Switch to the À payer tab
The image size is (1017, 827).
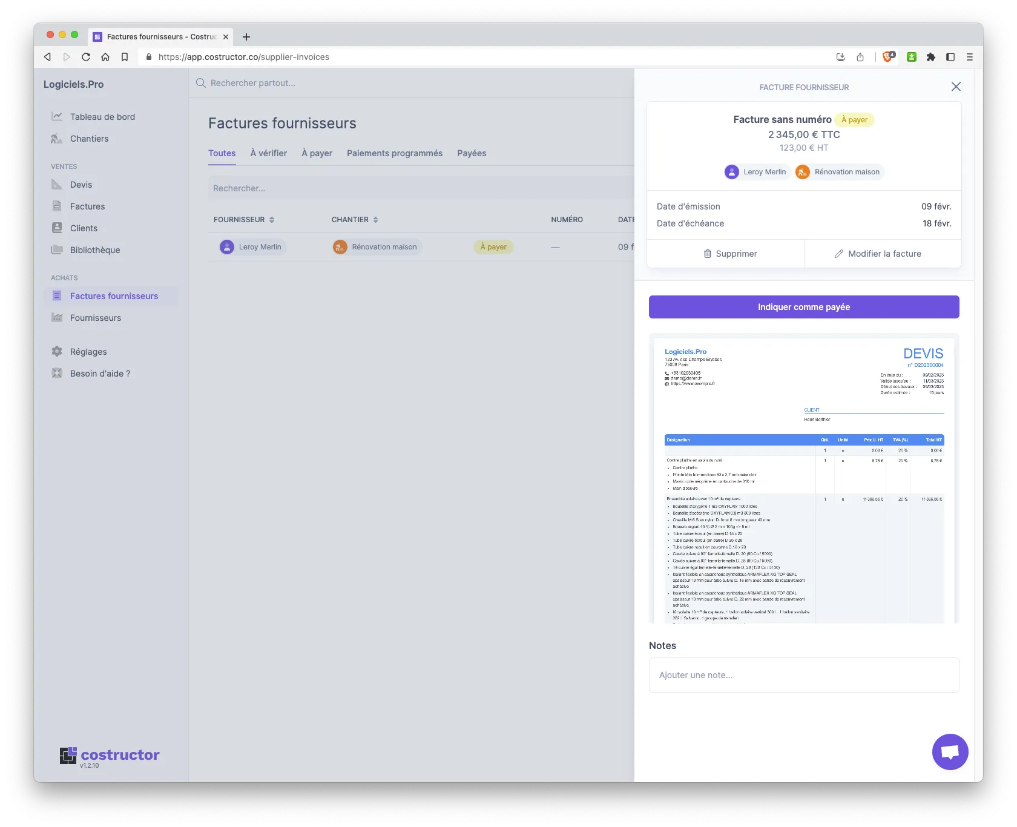pos(317,153)
